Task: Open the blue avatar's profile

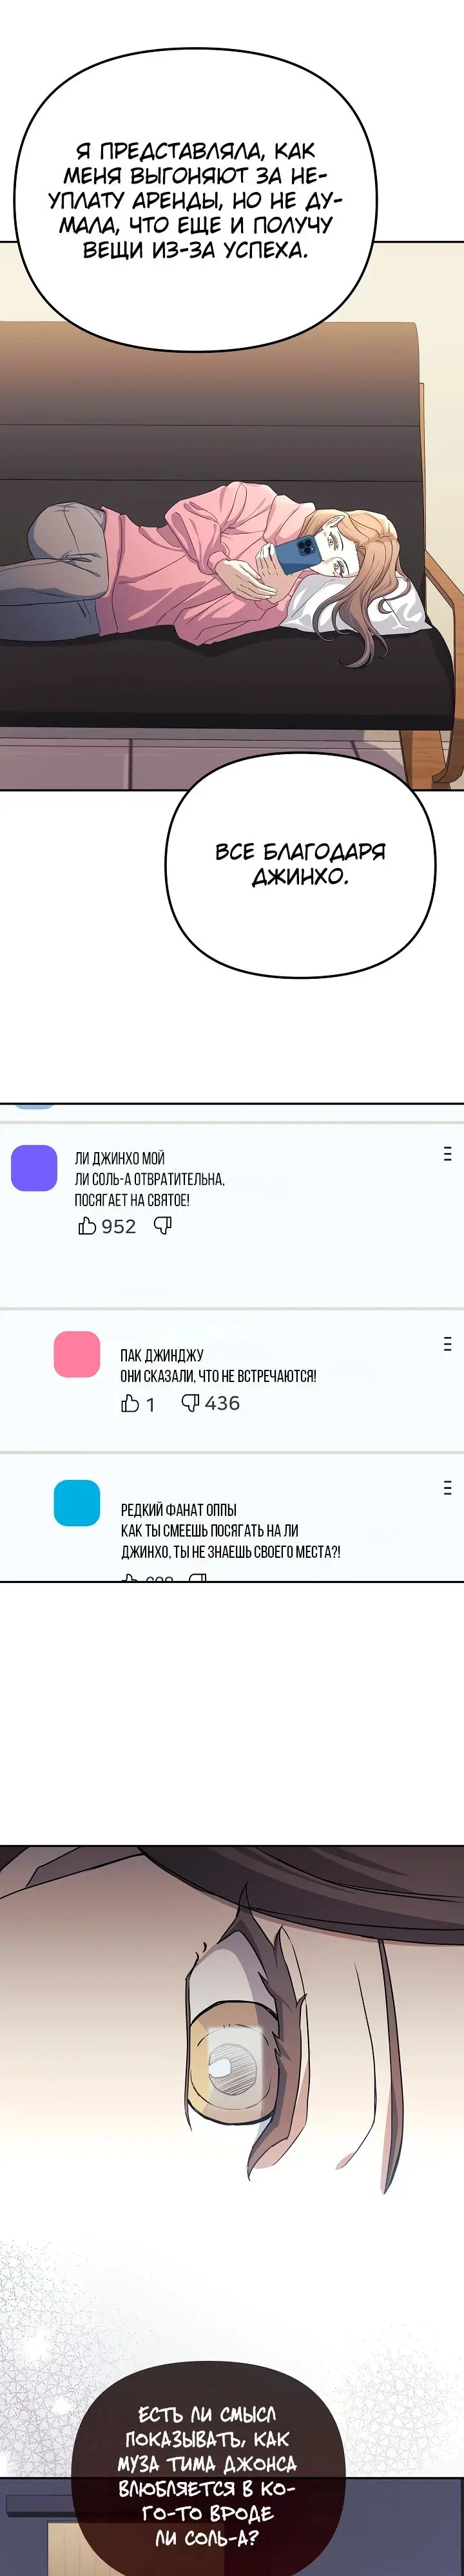Action: [77, 1503]
